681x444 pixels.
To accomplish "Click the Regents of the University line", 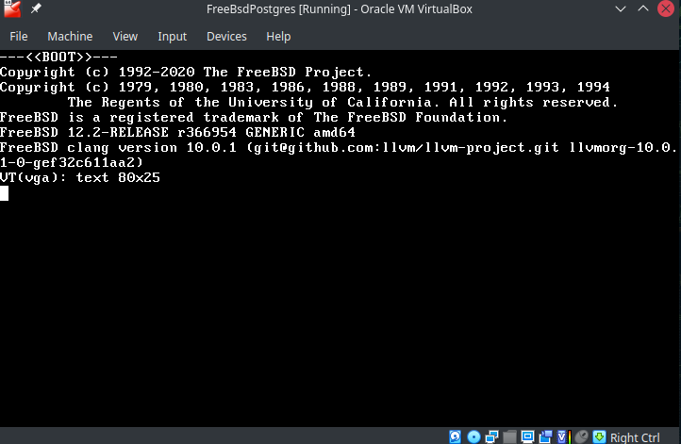I will pyautogui.click(x=342, y=103).
